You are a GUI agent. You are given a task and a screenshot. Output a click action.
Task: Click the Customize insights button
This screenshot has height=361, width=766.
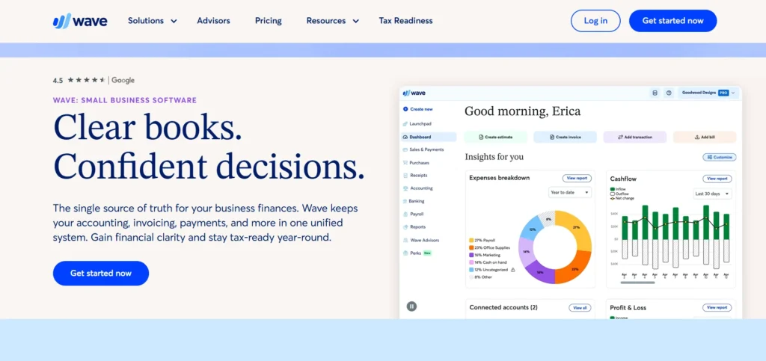[720, 157]
